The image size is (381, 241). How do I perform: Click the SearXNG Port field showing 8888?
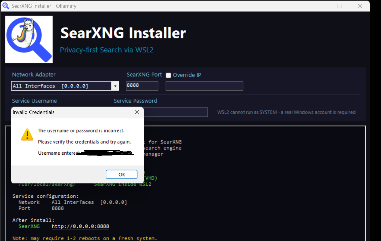click(142, 86)
